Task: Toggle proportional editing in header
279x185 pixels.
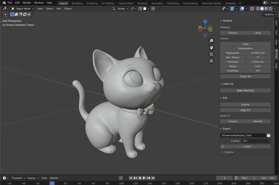Action: pos(153,9)
